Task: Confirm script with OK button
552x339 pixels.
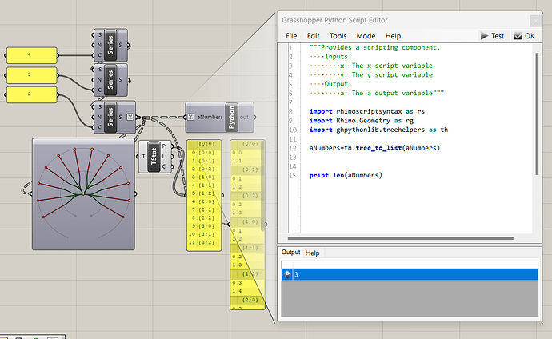Action: pos(525,36)
